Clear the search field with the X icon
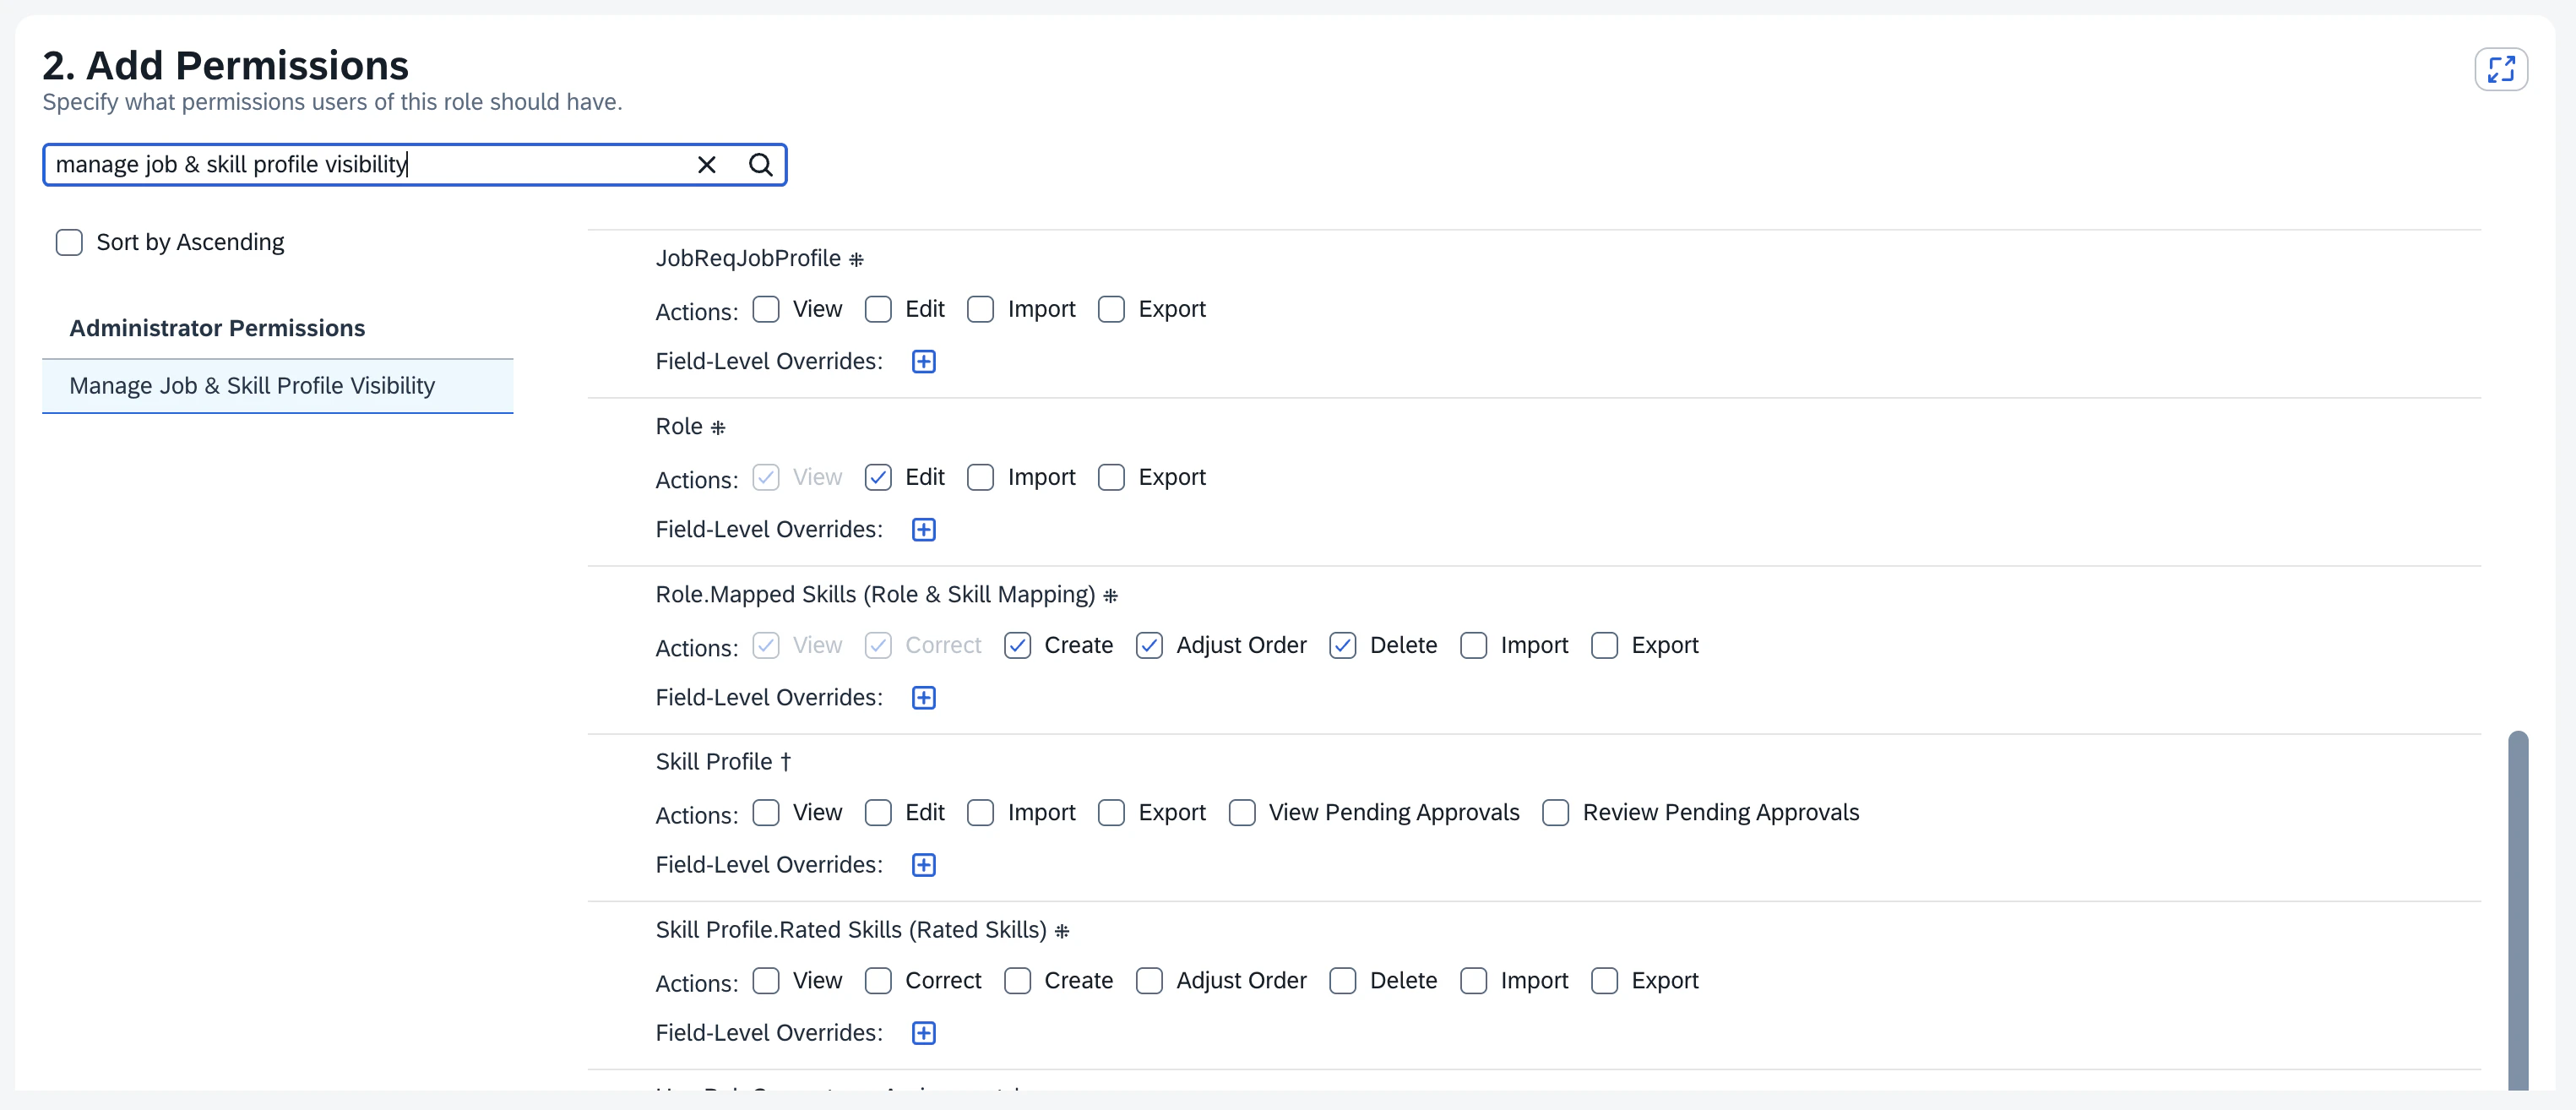The image size is (2576, 1110). (x=707, y=165)
